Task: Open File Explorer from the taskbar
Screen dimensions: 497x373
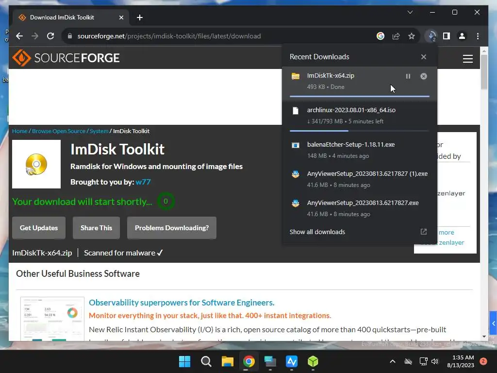Action: [x=227, y=361]
